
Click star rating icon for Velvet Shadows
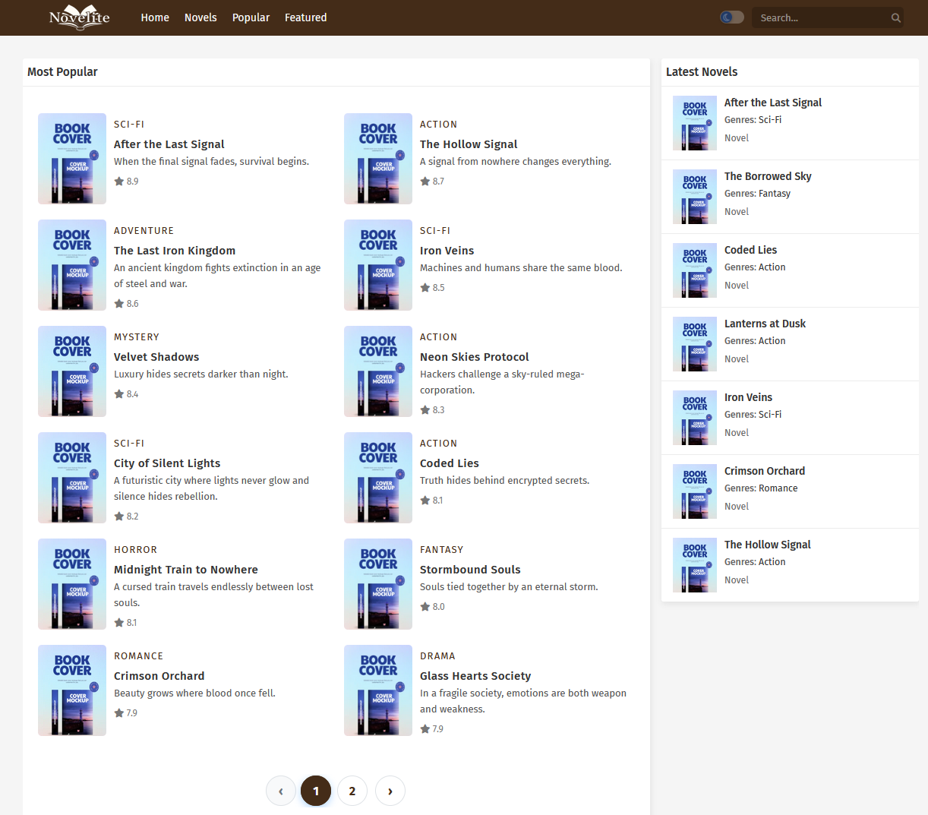[x=119, y=393]
